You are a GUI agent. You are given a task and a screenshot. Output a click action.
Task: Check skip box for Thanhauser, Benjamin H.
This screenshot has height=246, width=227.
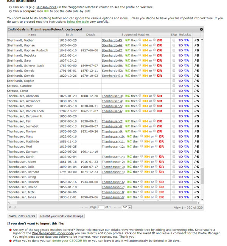[x=174, y=116]
